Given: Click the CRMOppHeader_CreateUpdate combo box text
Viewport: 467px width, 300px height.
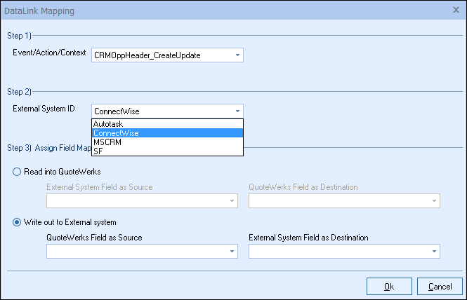Looking at the screenshot, I should point(162,55).
